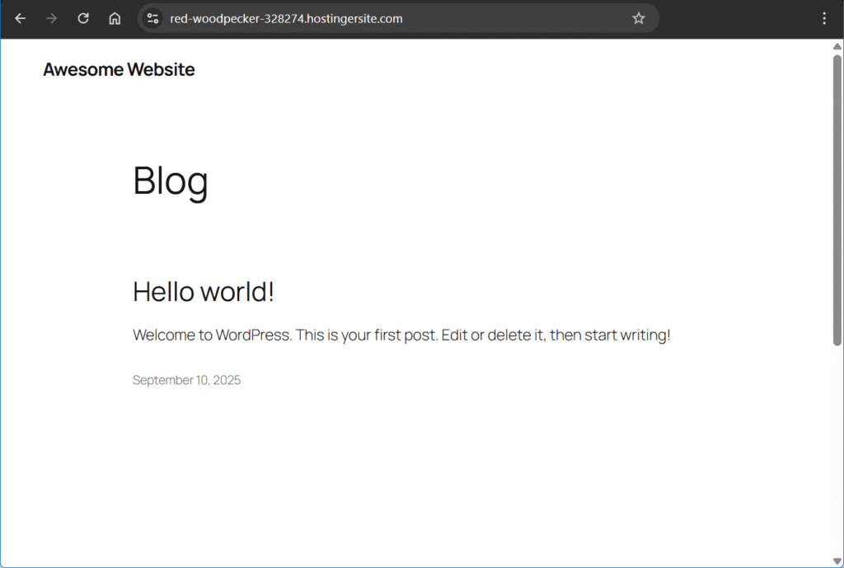Click the browser Back arrow
The height and width of the screenshot is (568, 844).
tap(21, 18)
